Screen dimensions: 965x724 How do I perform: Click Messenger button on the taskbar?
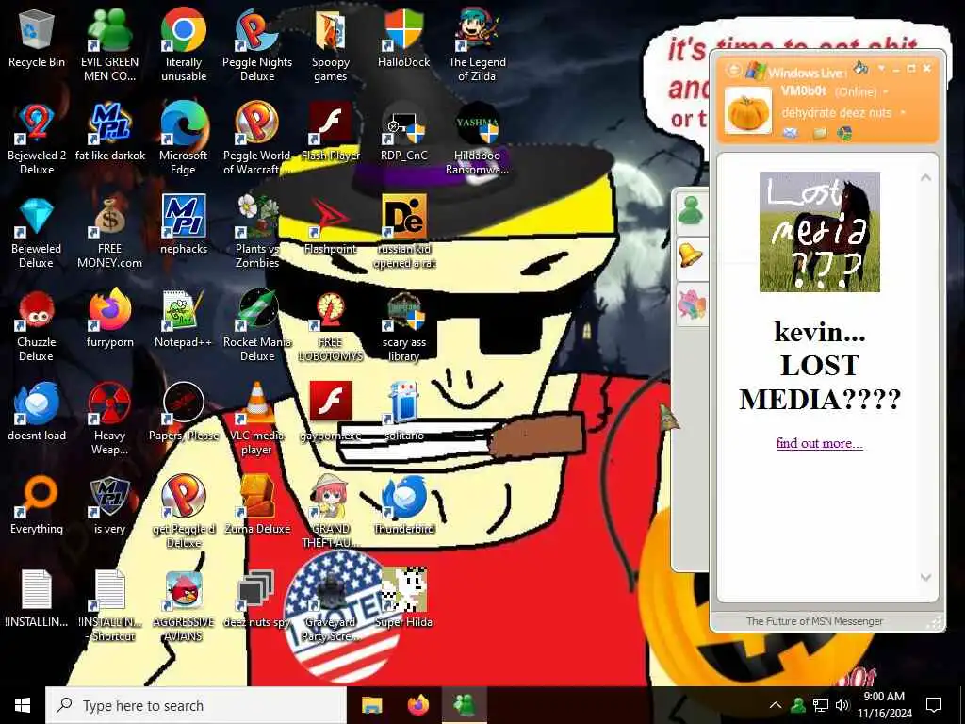coord(465,705)
